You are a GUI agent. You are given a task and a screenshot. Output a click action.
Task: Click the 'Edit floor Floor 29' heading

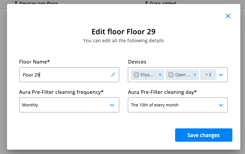pos(123,32)
